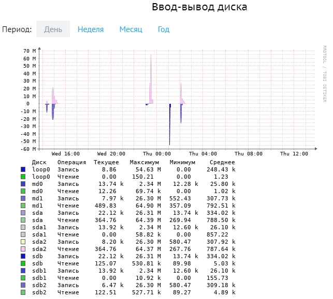Click the sda1 Чтение gray swatch
This screenshot has width=333, height=299.
tap(23, 234)
